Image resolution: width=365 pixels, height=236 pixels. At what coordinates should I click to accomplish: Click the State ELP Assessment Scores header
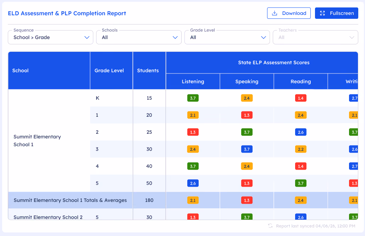point(262,62)
